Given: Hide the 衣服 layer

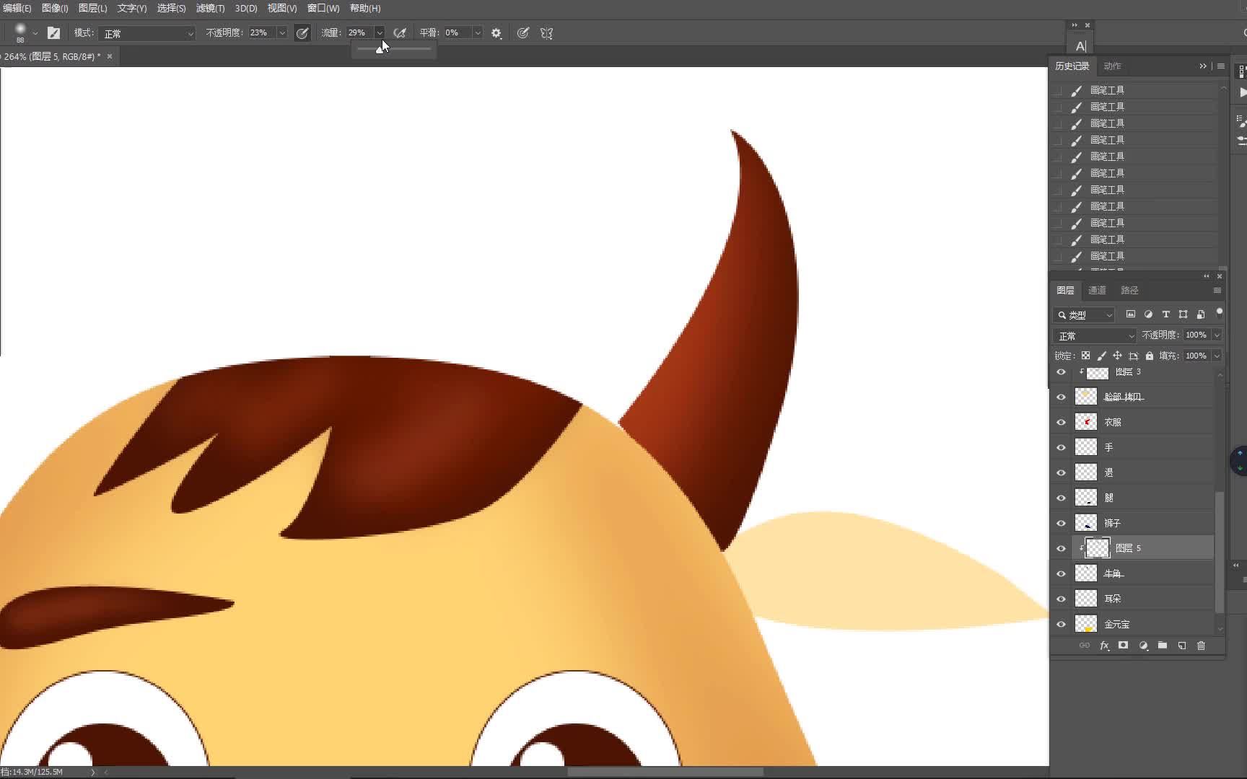Looking at the screenshot, I should click(1061, 422).
